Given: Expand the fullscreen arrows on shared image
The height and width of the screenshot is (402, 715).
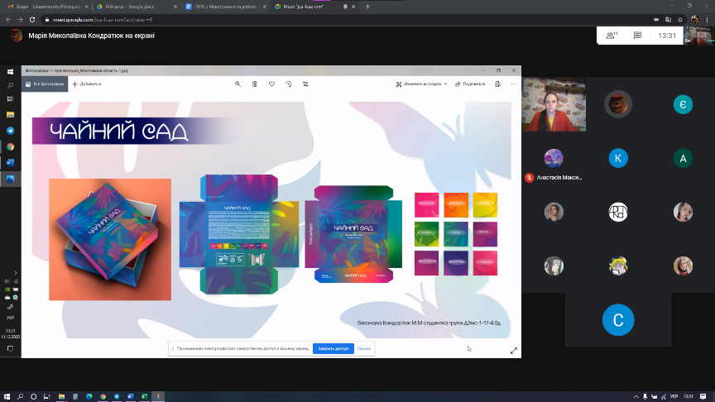Looking at the screenshot, I should pos(513,351).
